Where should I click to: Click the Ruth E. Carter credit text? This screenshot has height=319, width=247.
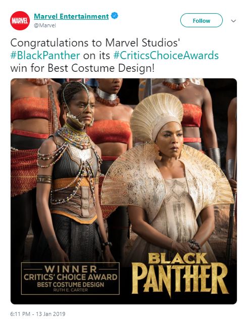70,290
